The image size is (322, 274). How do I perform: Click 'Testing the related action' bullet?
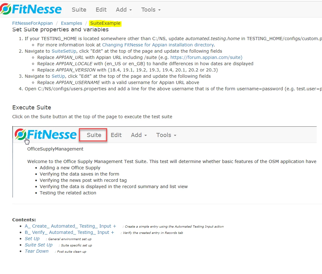tap(68, 193)
